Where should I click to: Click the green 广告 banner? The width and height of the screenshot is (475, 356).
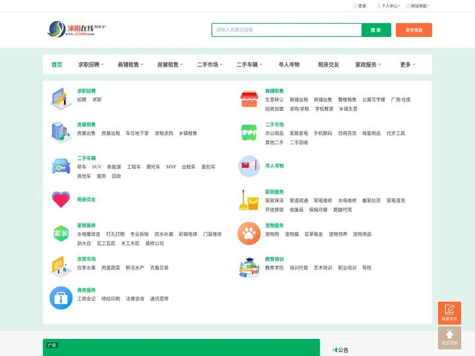(181, 347)
